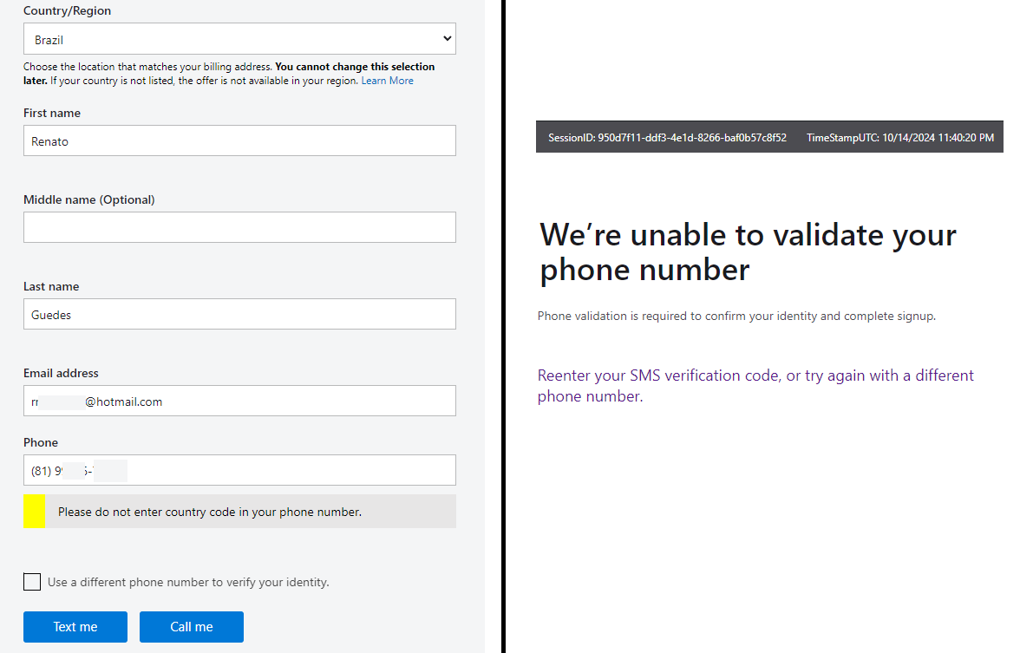
Task: Click the TimeStampUTC text in the banner
Action: click(x=902, y=137)
